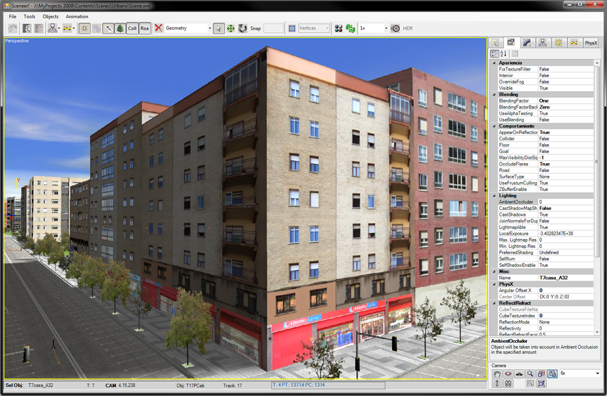Viewport: 607px width, 396px height.
Task: Open the 1x speed dropdown
Action: [385, 28]
